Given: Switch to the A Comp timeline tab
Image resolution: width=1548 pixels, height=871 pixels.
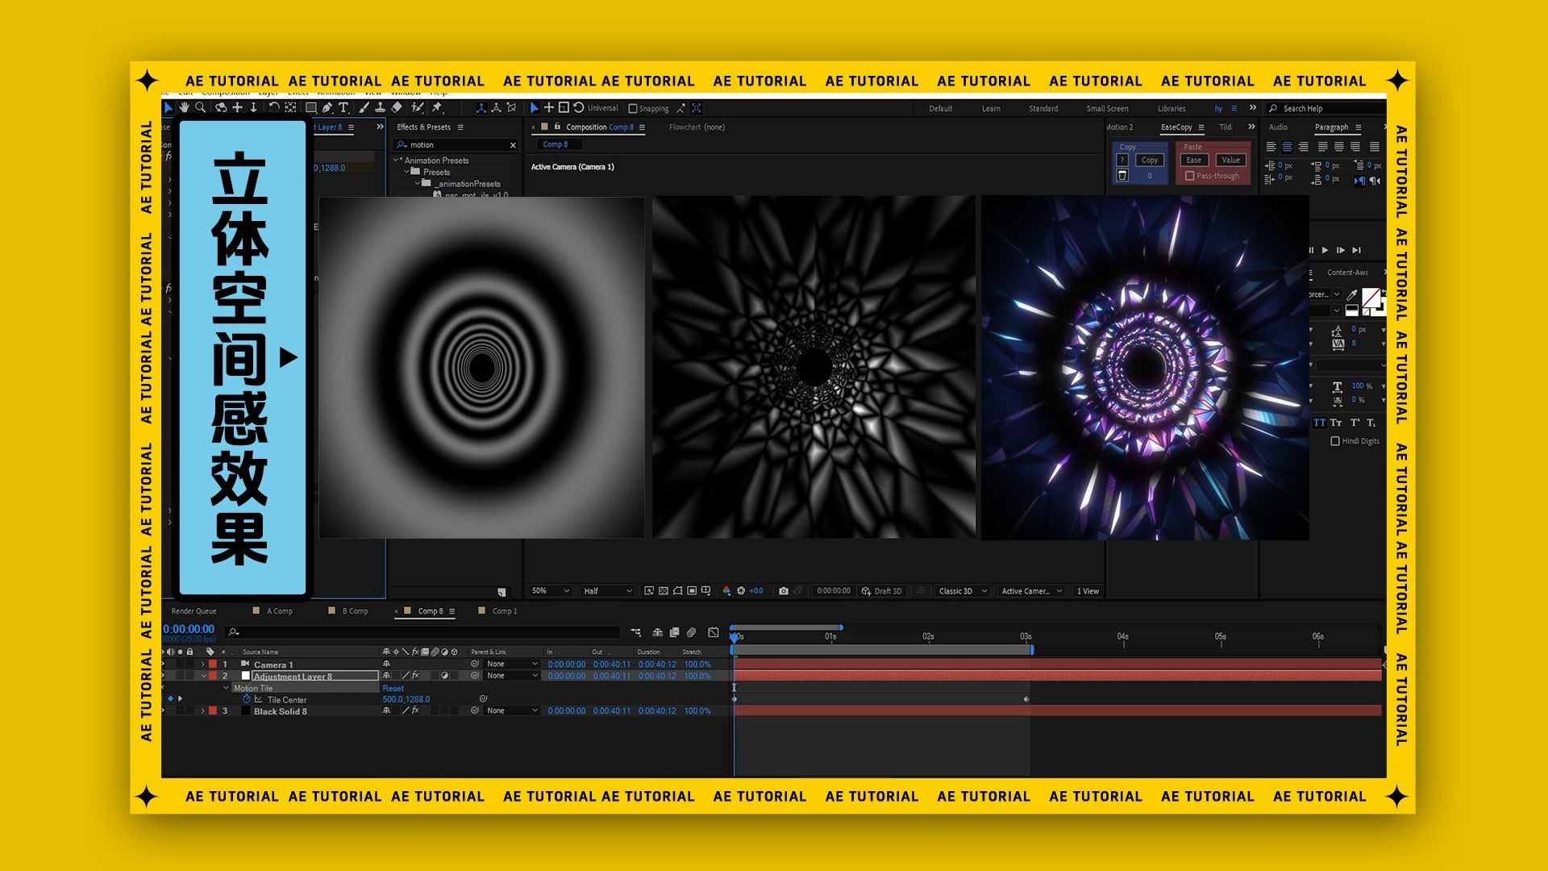Looking at the screenshot, I should coord(280,611).
